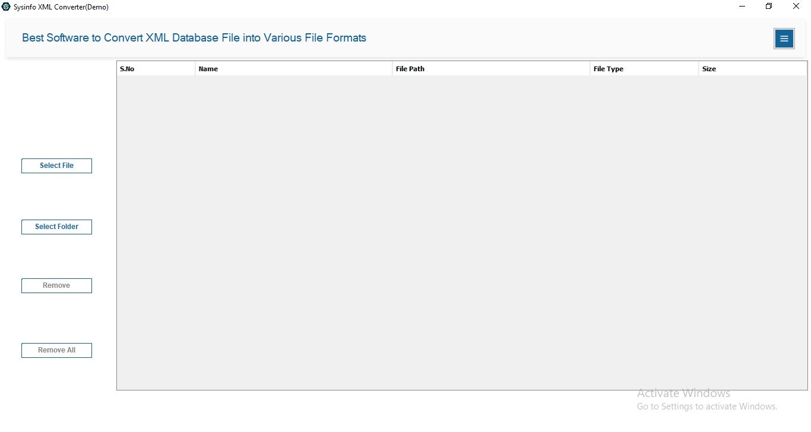Minimize the Sysinfo XML Converter window
The width and height of the screenshot is (811, 432).
(x=741, y=6)
